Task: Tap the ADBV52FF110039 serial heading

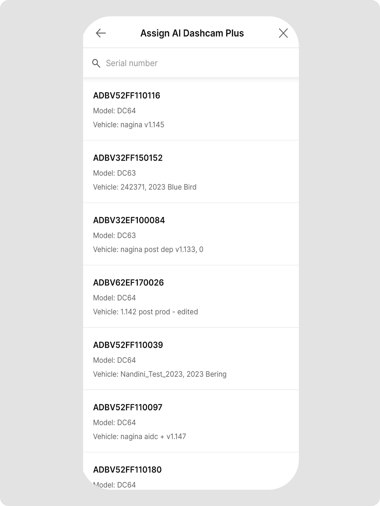Action: [128, 345]
